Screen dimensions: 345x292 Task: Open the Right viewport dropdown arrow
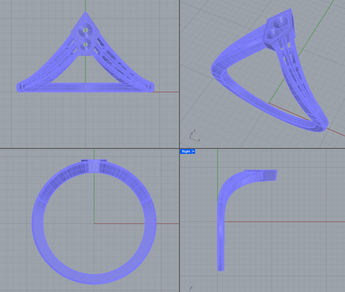193,151
